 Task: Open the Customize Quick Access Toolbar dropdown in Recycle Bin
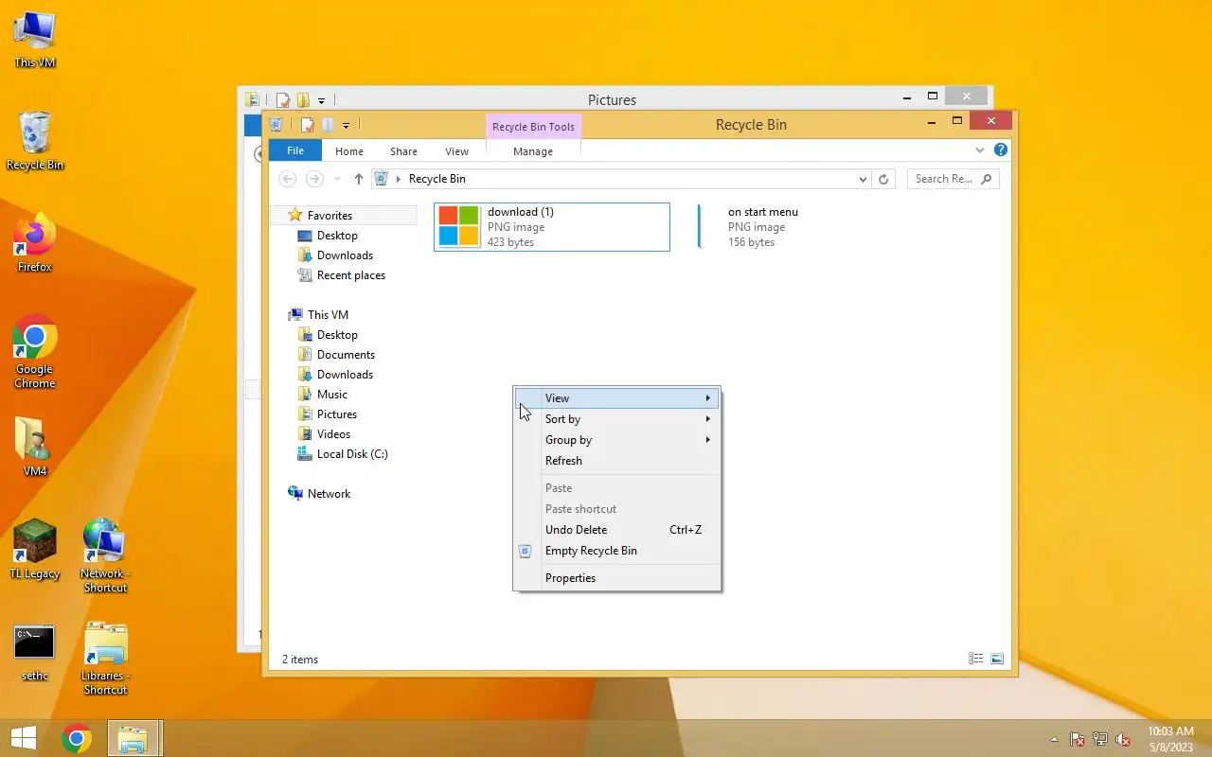click(346, 125)
